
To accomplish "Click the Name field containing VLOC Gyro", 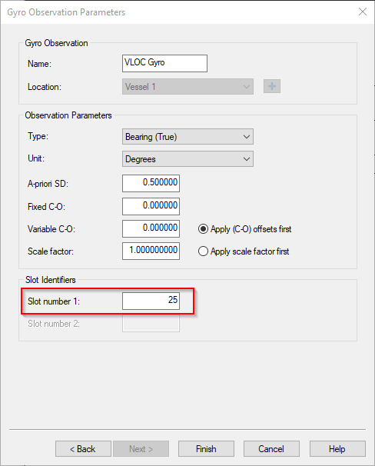I will 164,63.
